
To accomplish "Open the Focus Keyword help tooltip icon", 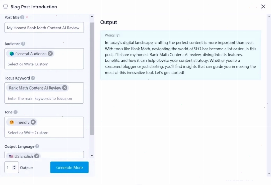I will pos(33,78).
